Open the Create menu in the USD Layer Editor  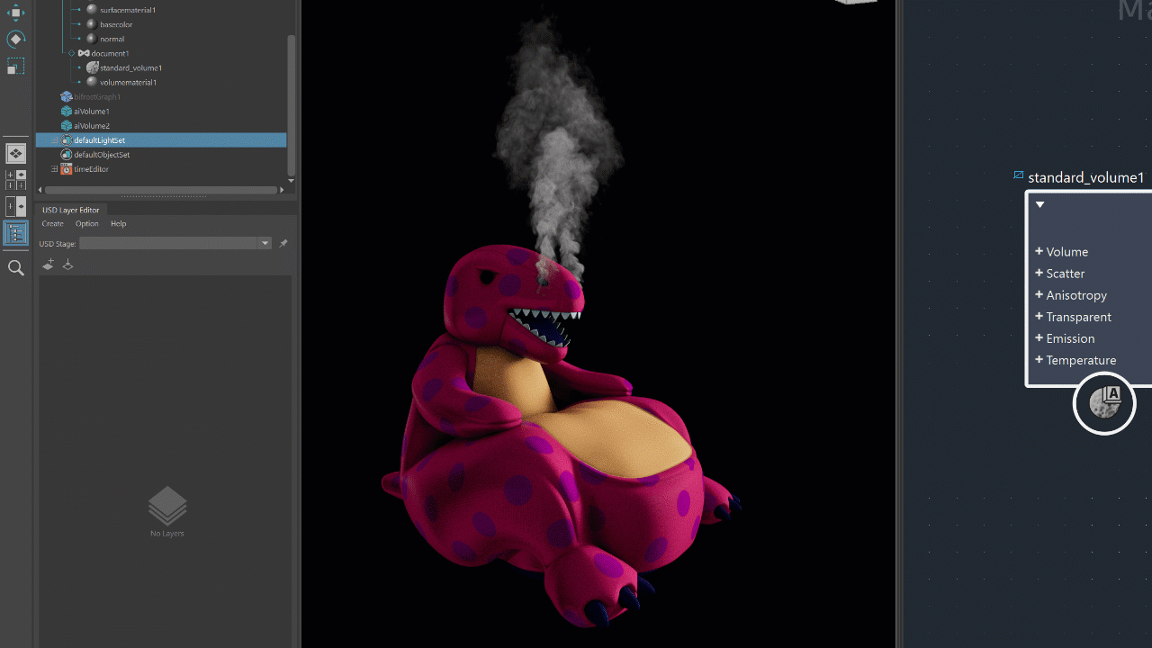click(x=52, y=223)
